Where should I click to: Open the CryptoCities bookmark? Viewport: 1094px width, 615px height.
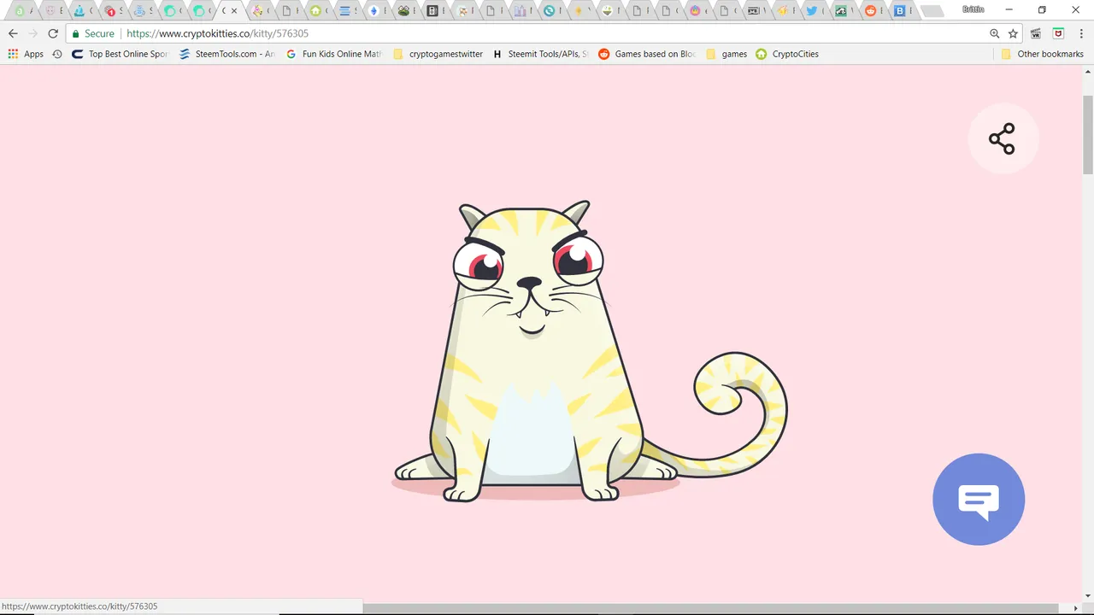787,54
